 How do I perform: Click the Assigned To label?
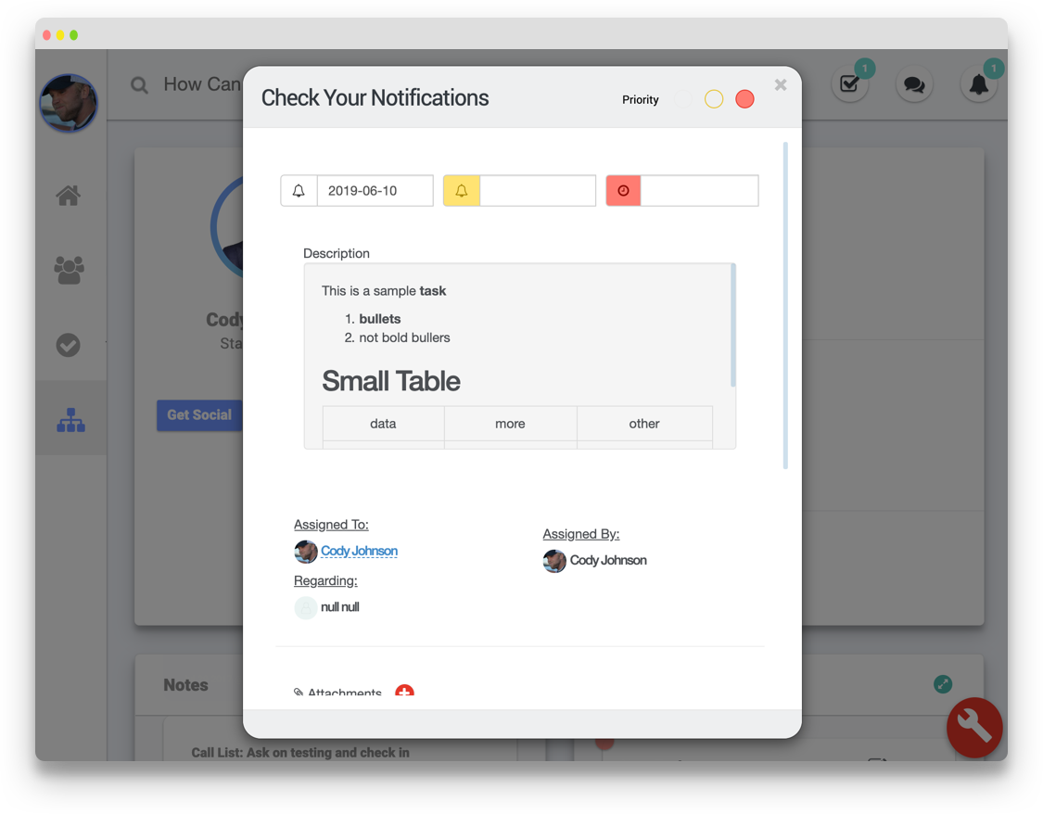331,525
